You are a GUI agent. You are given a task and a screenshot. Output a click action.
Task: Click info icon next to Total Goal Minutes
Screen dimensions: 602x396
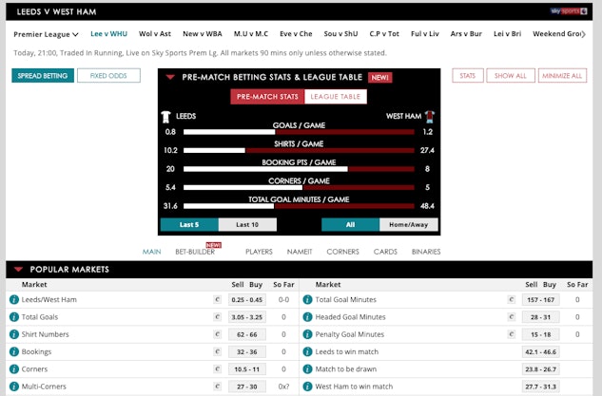(x=307, y=300)
